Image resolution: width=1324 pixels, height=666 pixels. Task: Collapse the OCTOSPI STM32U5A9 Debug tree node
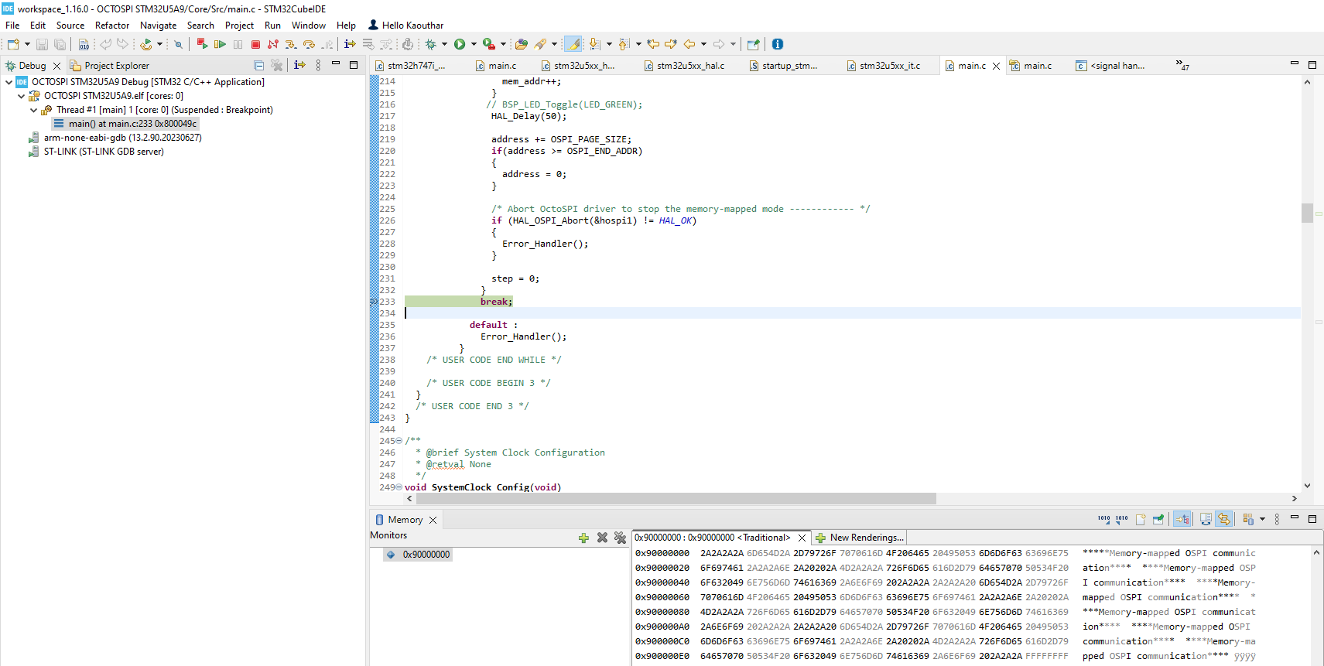[9, 82]
